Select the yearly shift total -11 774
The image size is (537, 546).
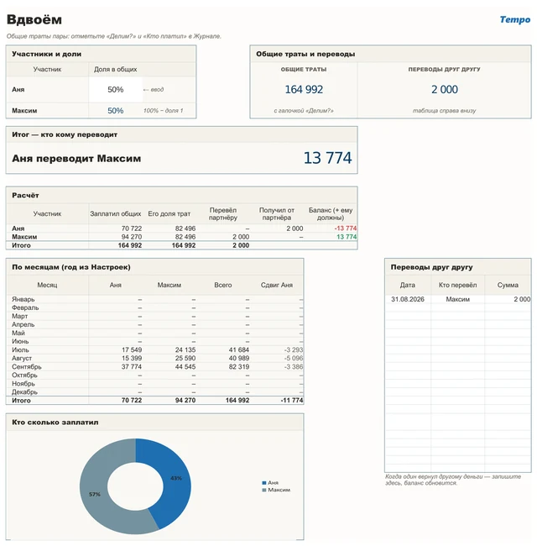tap(292, 401)
